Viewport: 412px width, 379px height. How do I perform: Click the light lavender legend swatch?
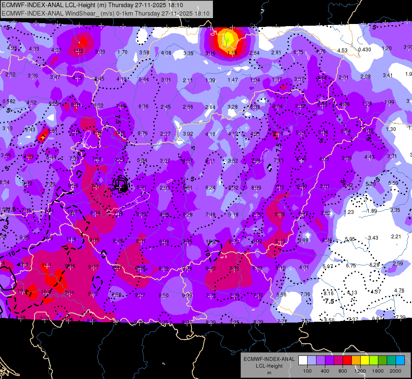[312, 360]
